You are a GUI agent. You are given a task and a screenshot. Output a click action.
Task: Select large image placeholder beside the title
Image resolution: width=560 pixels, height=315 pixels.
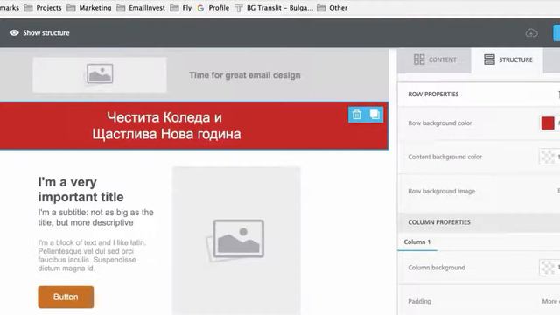pos(236,241)
